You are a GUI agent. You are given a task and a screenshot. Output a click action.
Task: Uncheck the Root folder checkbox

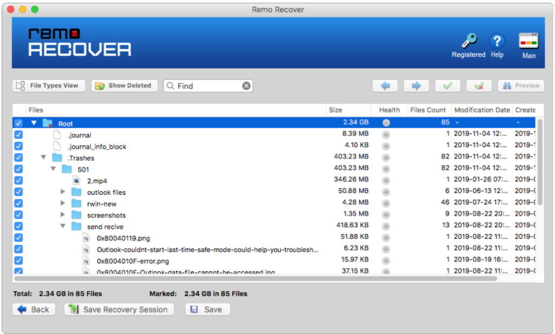(x=18, y=123)
